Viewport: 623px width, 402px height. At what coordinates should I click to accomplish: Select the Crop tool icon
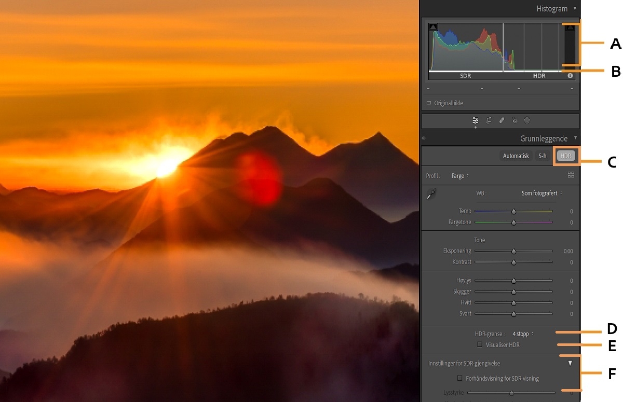click(489, 120)
